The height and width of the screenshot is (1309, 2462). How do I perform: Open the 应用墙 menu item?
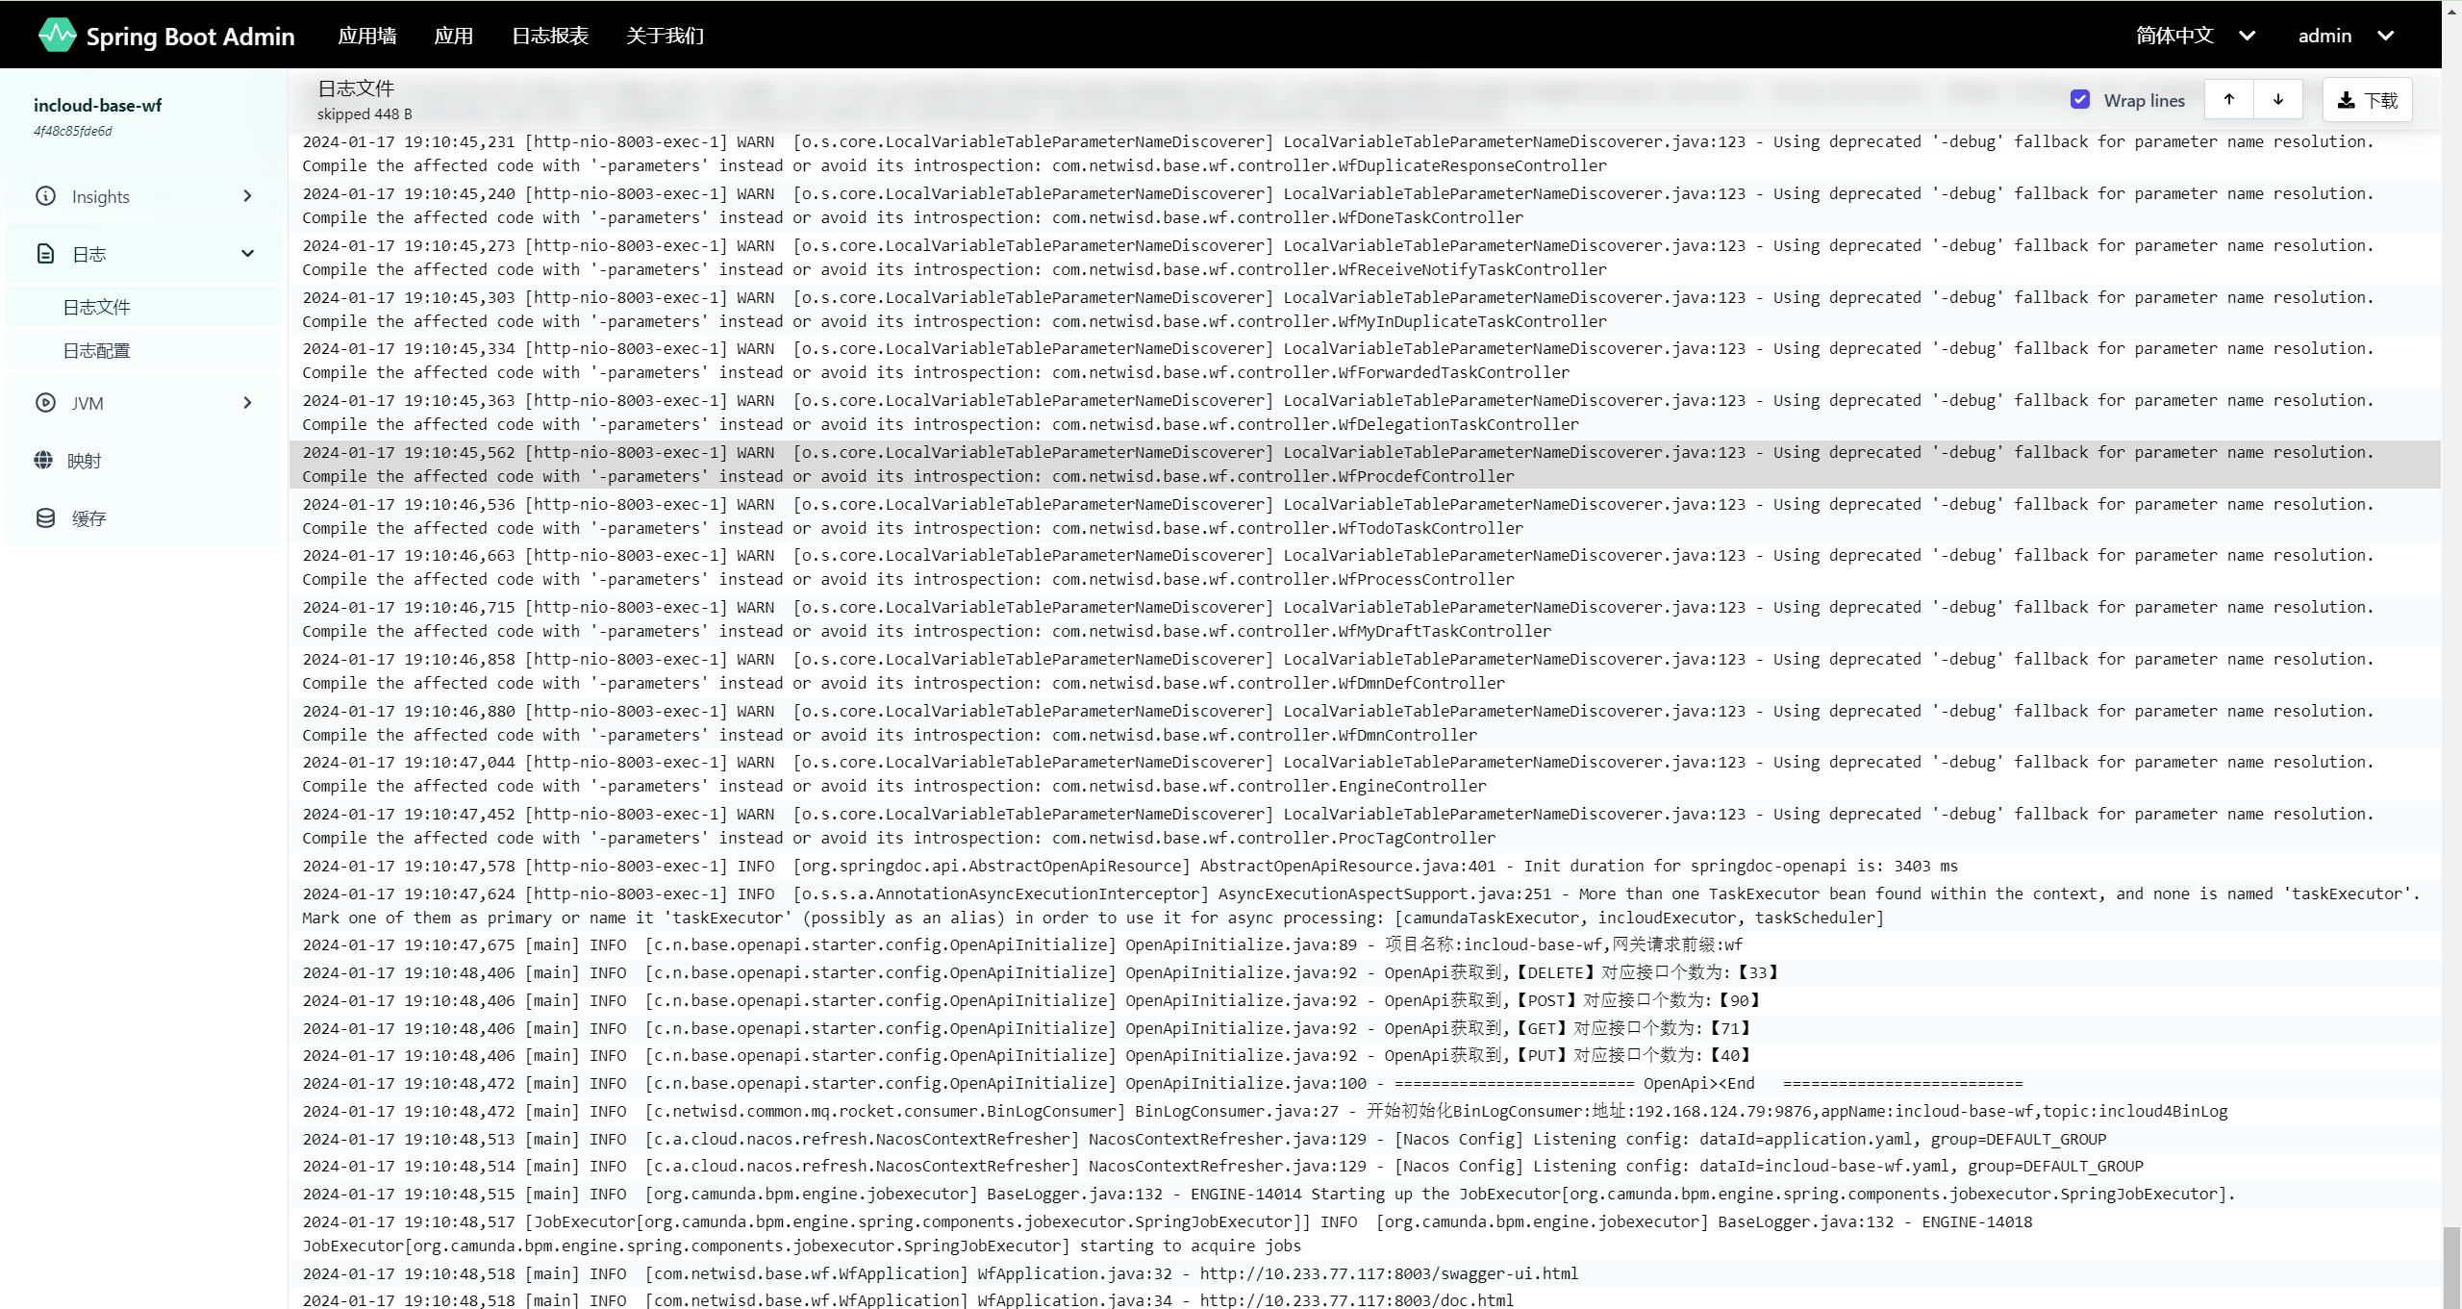point(367,36)
